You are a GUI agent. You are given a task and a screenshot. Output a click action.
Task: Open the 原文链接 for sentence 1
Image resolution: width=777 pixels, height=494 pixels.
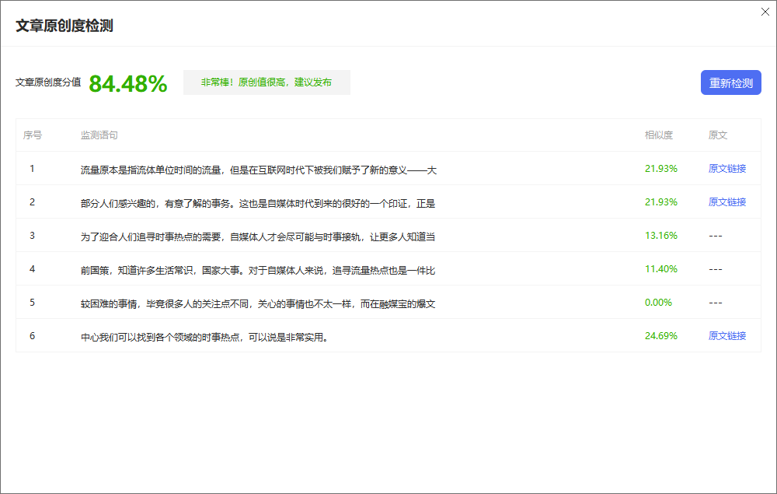tap(726, 169)
